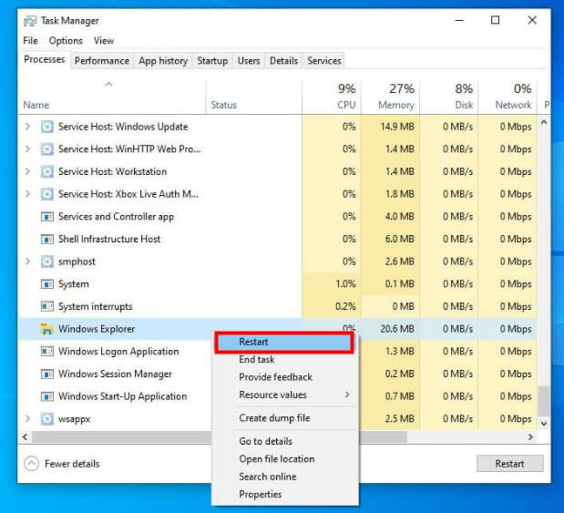Expand Service Host: Xbox Live Auth Manager group
Viewport: 564px width, 513px height.
click(x=27, y=194)
